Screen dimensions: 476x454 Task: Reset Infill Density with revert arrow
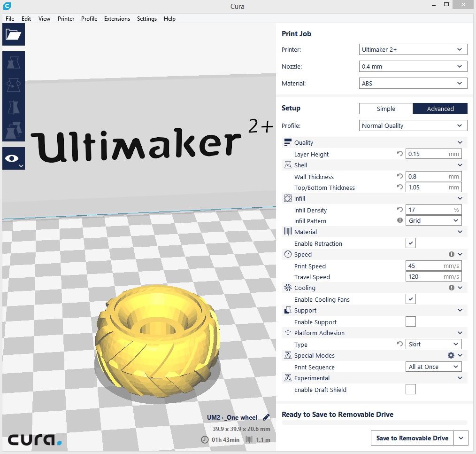[400, 209]
